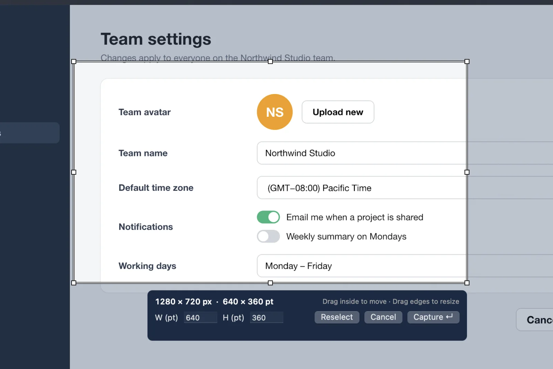Click the Upload new button
The height and width of the screenshot is (369, 553).
click(338, 112)
